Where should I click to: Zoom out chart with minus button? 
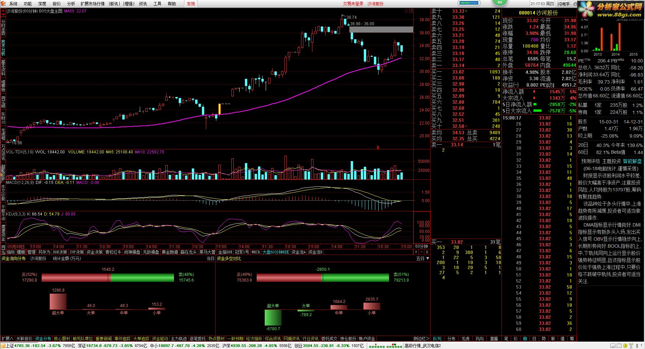422,252
